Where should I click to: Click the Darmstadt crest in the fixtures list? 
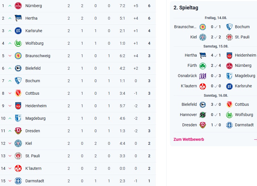[229, 125]
